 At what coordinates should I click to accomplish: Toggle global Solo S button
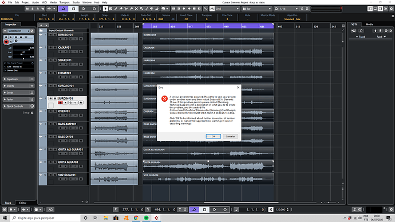(32, 9)
